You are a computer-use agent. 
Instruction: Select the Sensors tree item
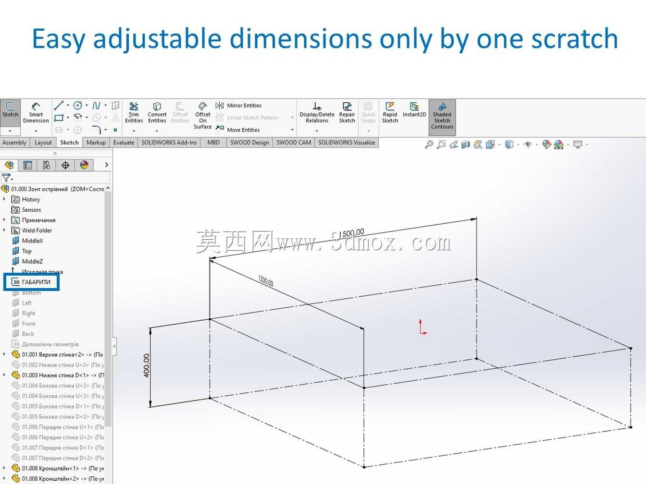pos(26,210)
